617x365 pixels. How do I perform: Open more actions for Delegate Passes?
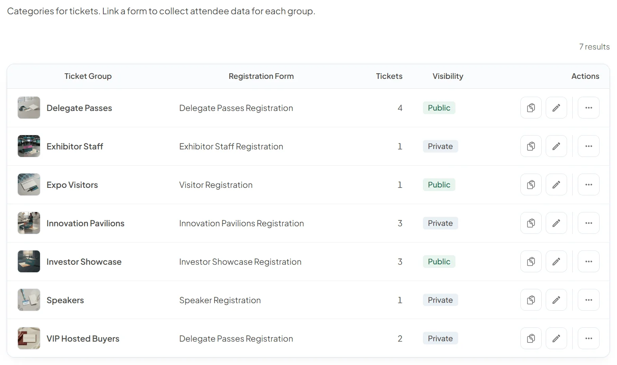point(588,108)
